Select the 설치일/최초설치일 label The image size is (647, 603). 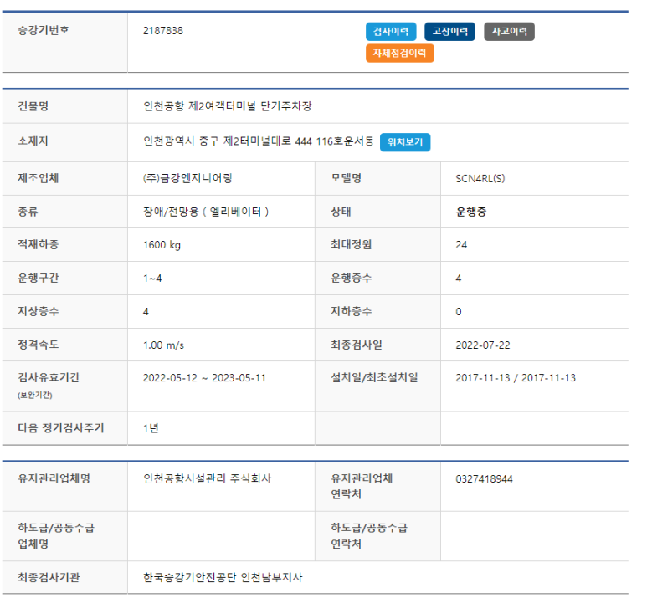(x=374, y=377)
